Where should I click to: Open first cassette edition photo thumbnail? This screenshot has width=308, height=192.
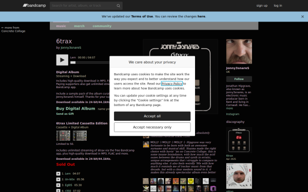[x=63, y=136]
